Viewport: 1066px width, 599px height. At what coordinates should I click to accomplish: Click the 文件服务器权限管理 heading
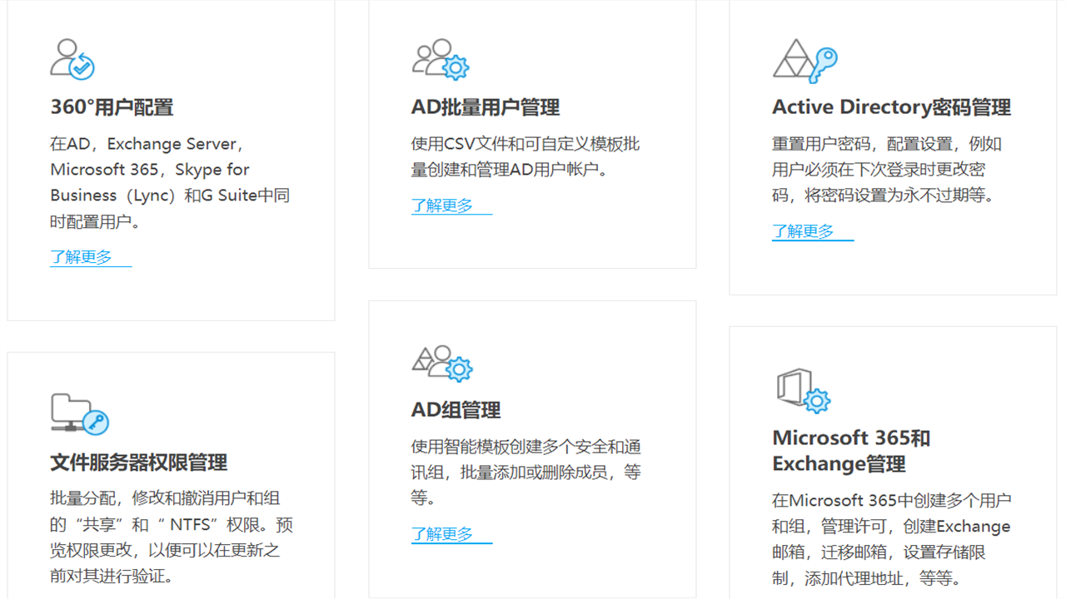[138, 463]
